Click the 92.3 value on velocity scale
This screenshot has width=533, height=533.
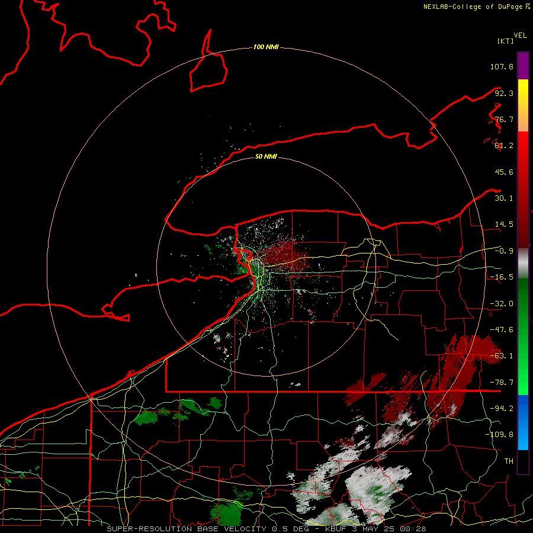coord(504,93)
